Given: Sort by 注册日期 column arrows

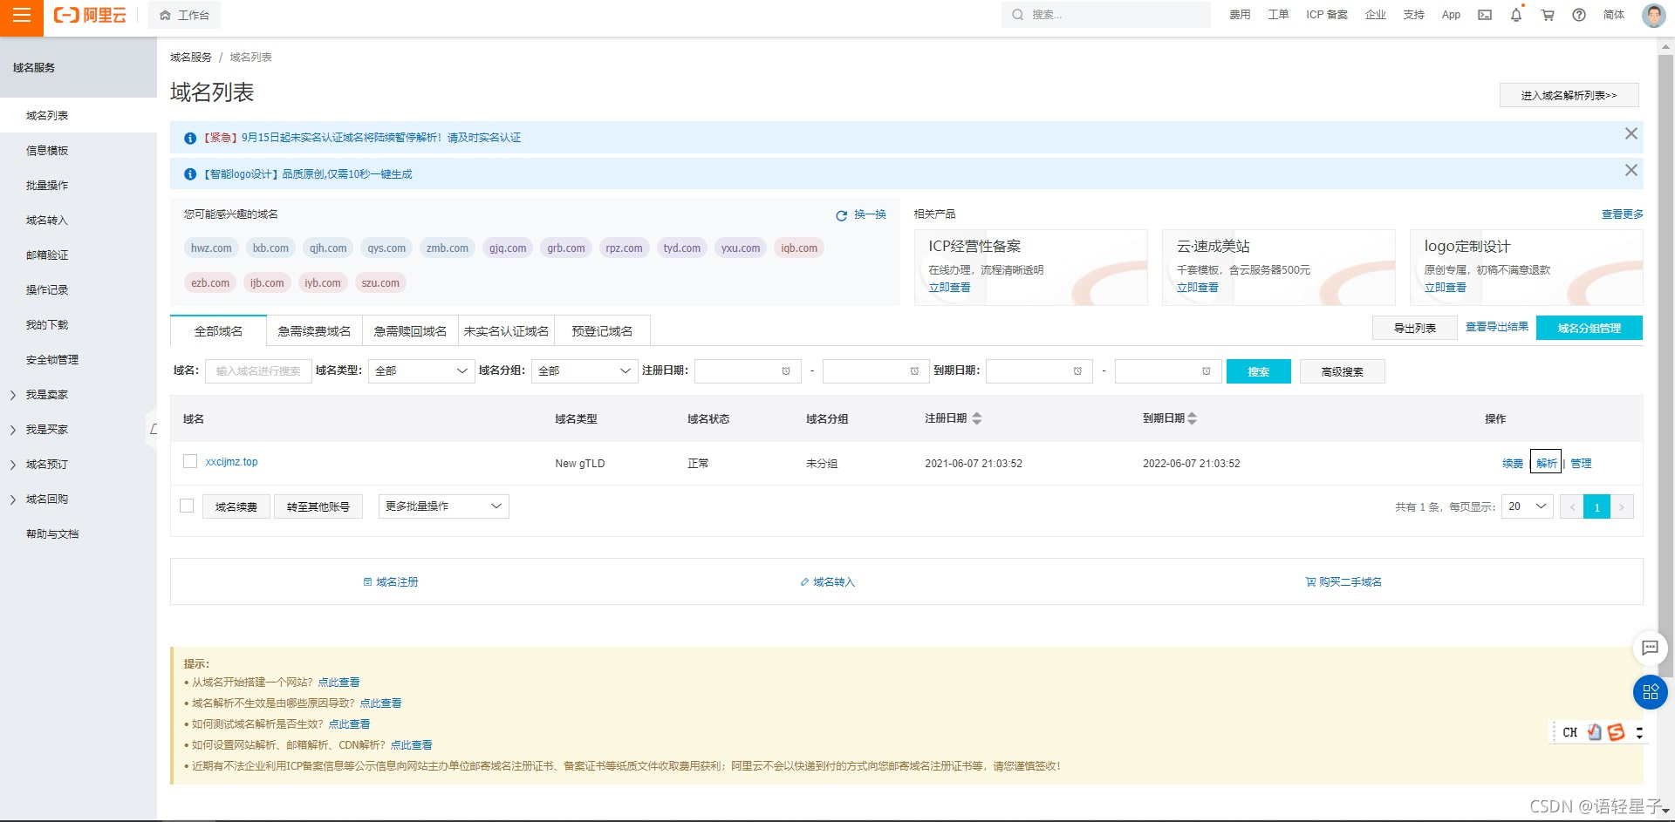Looking at the screenshot, I should point(976,418).
